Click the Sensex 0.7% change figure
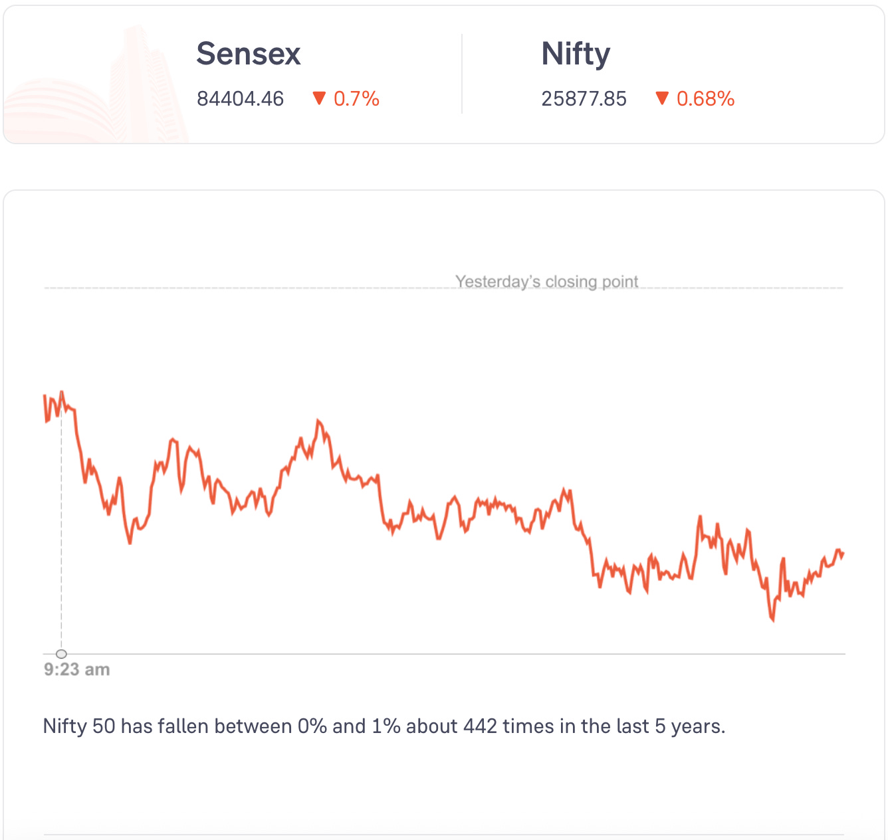The image size is (888, 840). tap(356, 99)
